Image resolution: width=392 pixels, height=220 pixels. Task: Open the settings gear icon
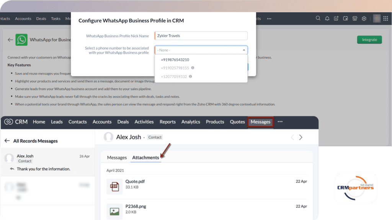click(364, 18)
